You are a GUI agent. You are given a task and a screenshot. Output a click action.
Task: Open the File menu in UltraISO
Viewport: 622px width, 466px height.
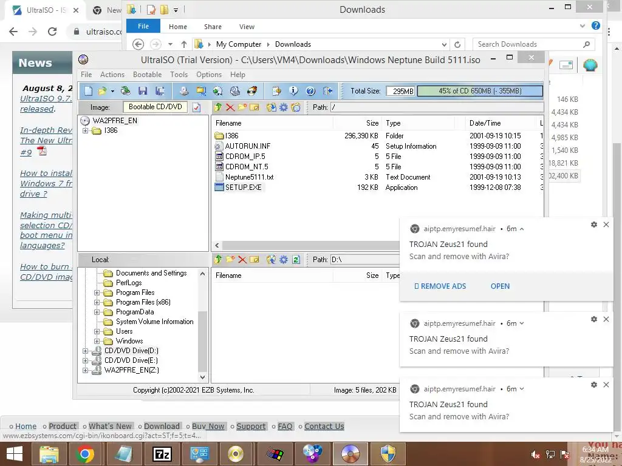(86, 75)
